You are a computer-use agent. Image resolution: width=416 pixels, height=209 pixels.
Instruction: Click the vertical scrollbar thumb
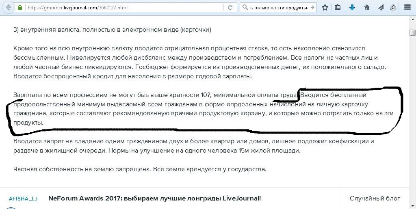click(412, 33)
